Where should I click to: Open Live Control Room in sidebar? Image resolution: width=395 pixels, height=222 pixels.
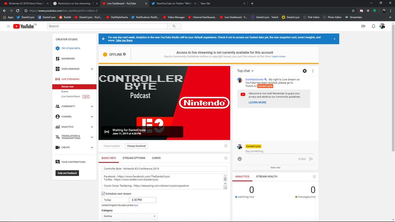pos(71,96)
